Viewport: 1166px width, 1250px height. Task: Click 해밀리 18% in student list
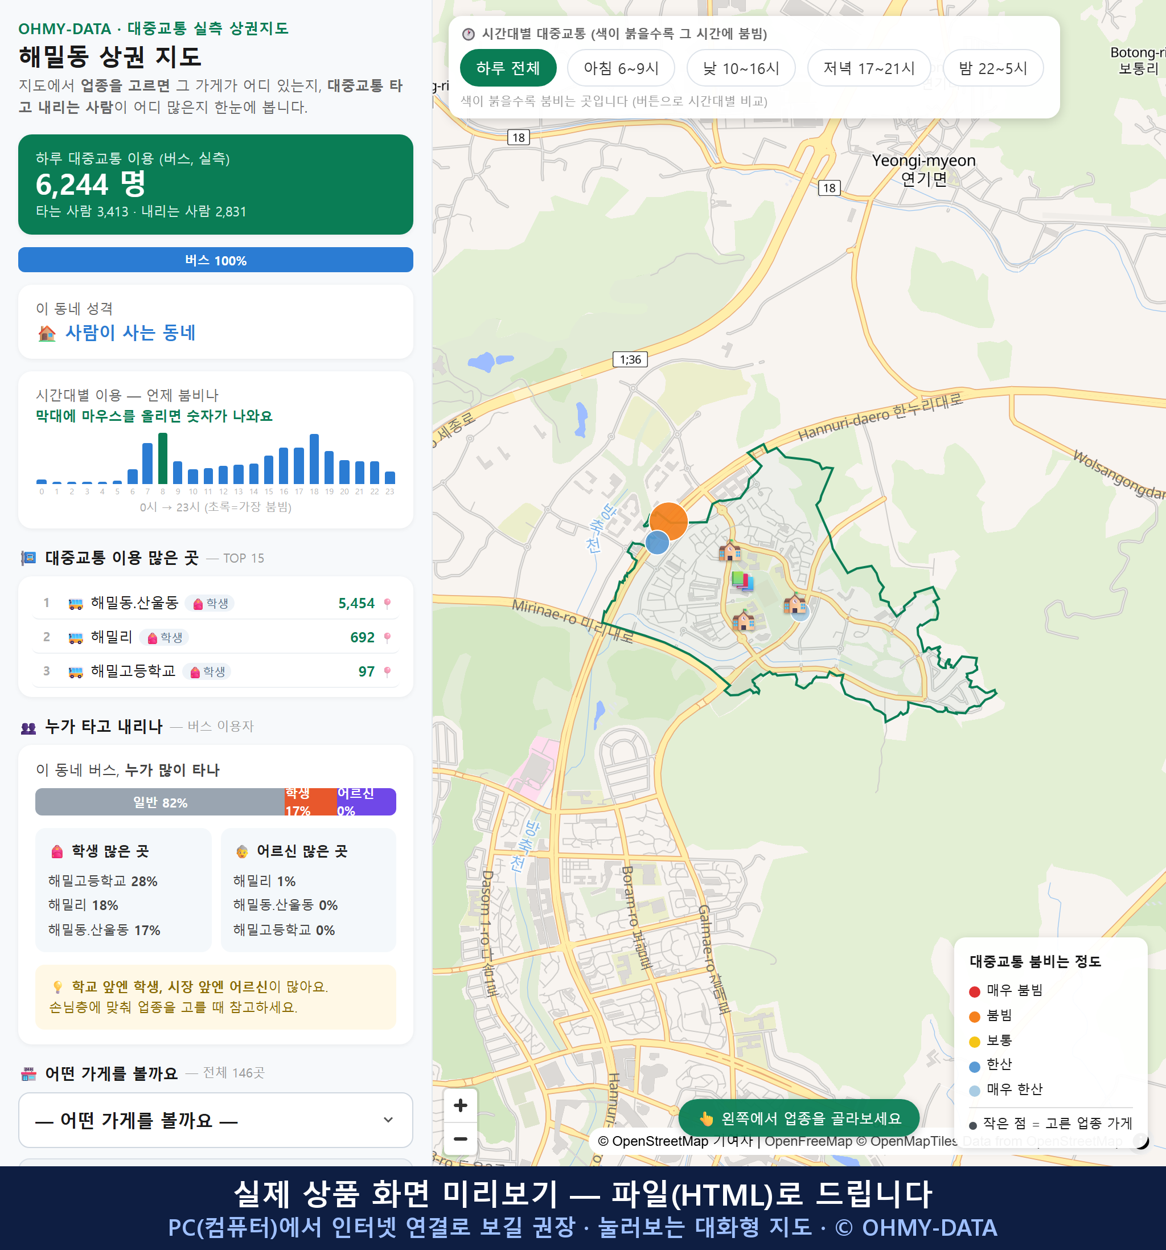[83, 905]
